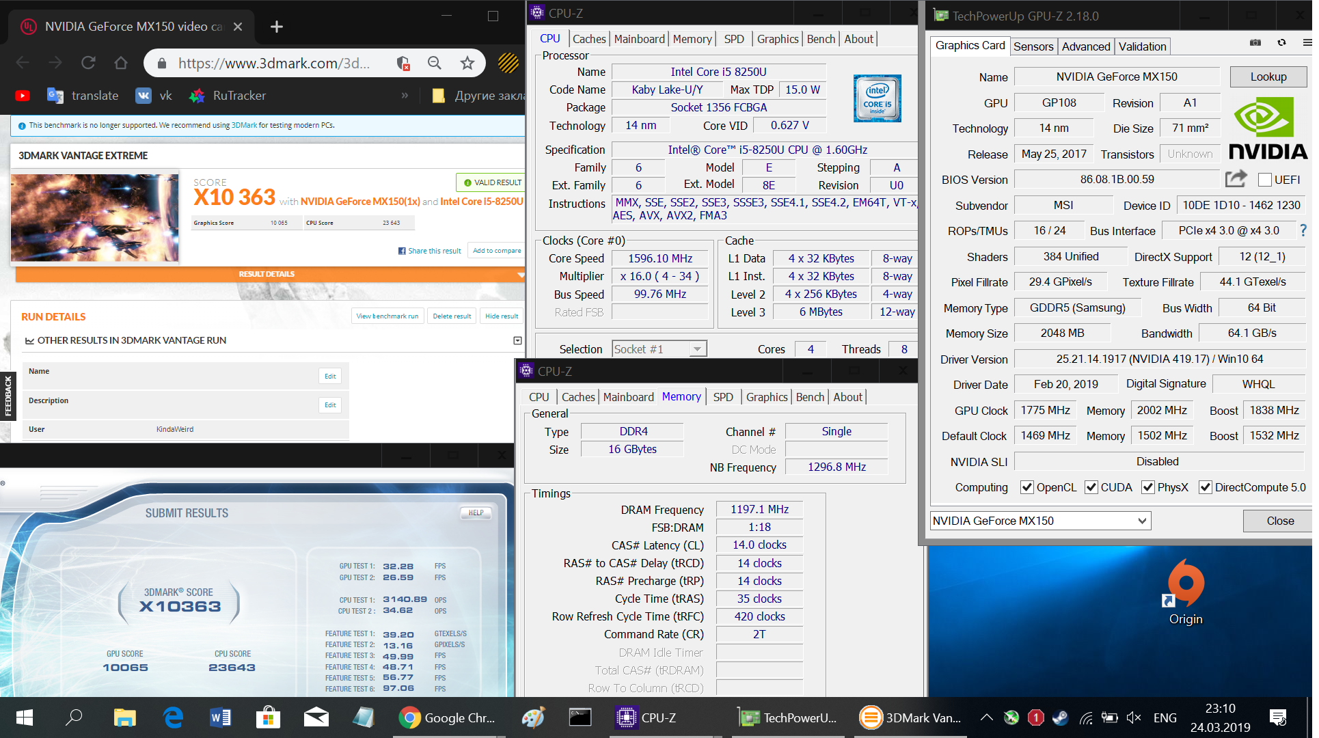The height and width of the screenshot is (738, 1319).
Task: Open a new Chrome tab with plus icon
Action: [x=277, y=27]
